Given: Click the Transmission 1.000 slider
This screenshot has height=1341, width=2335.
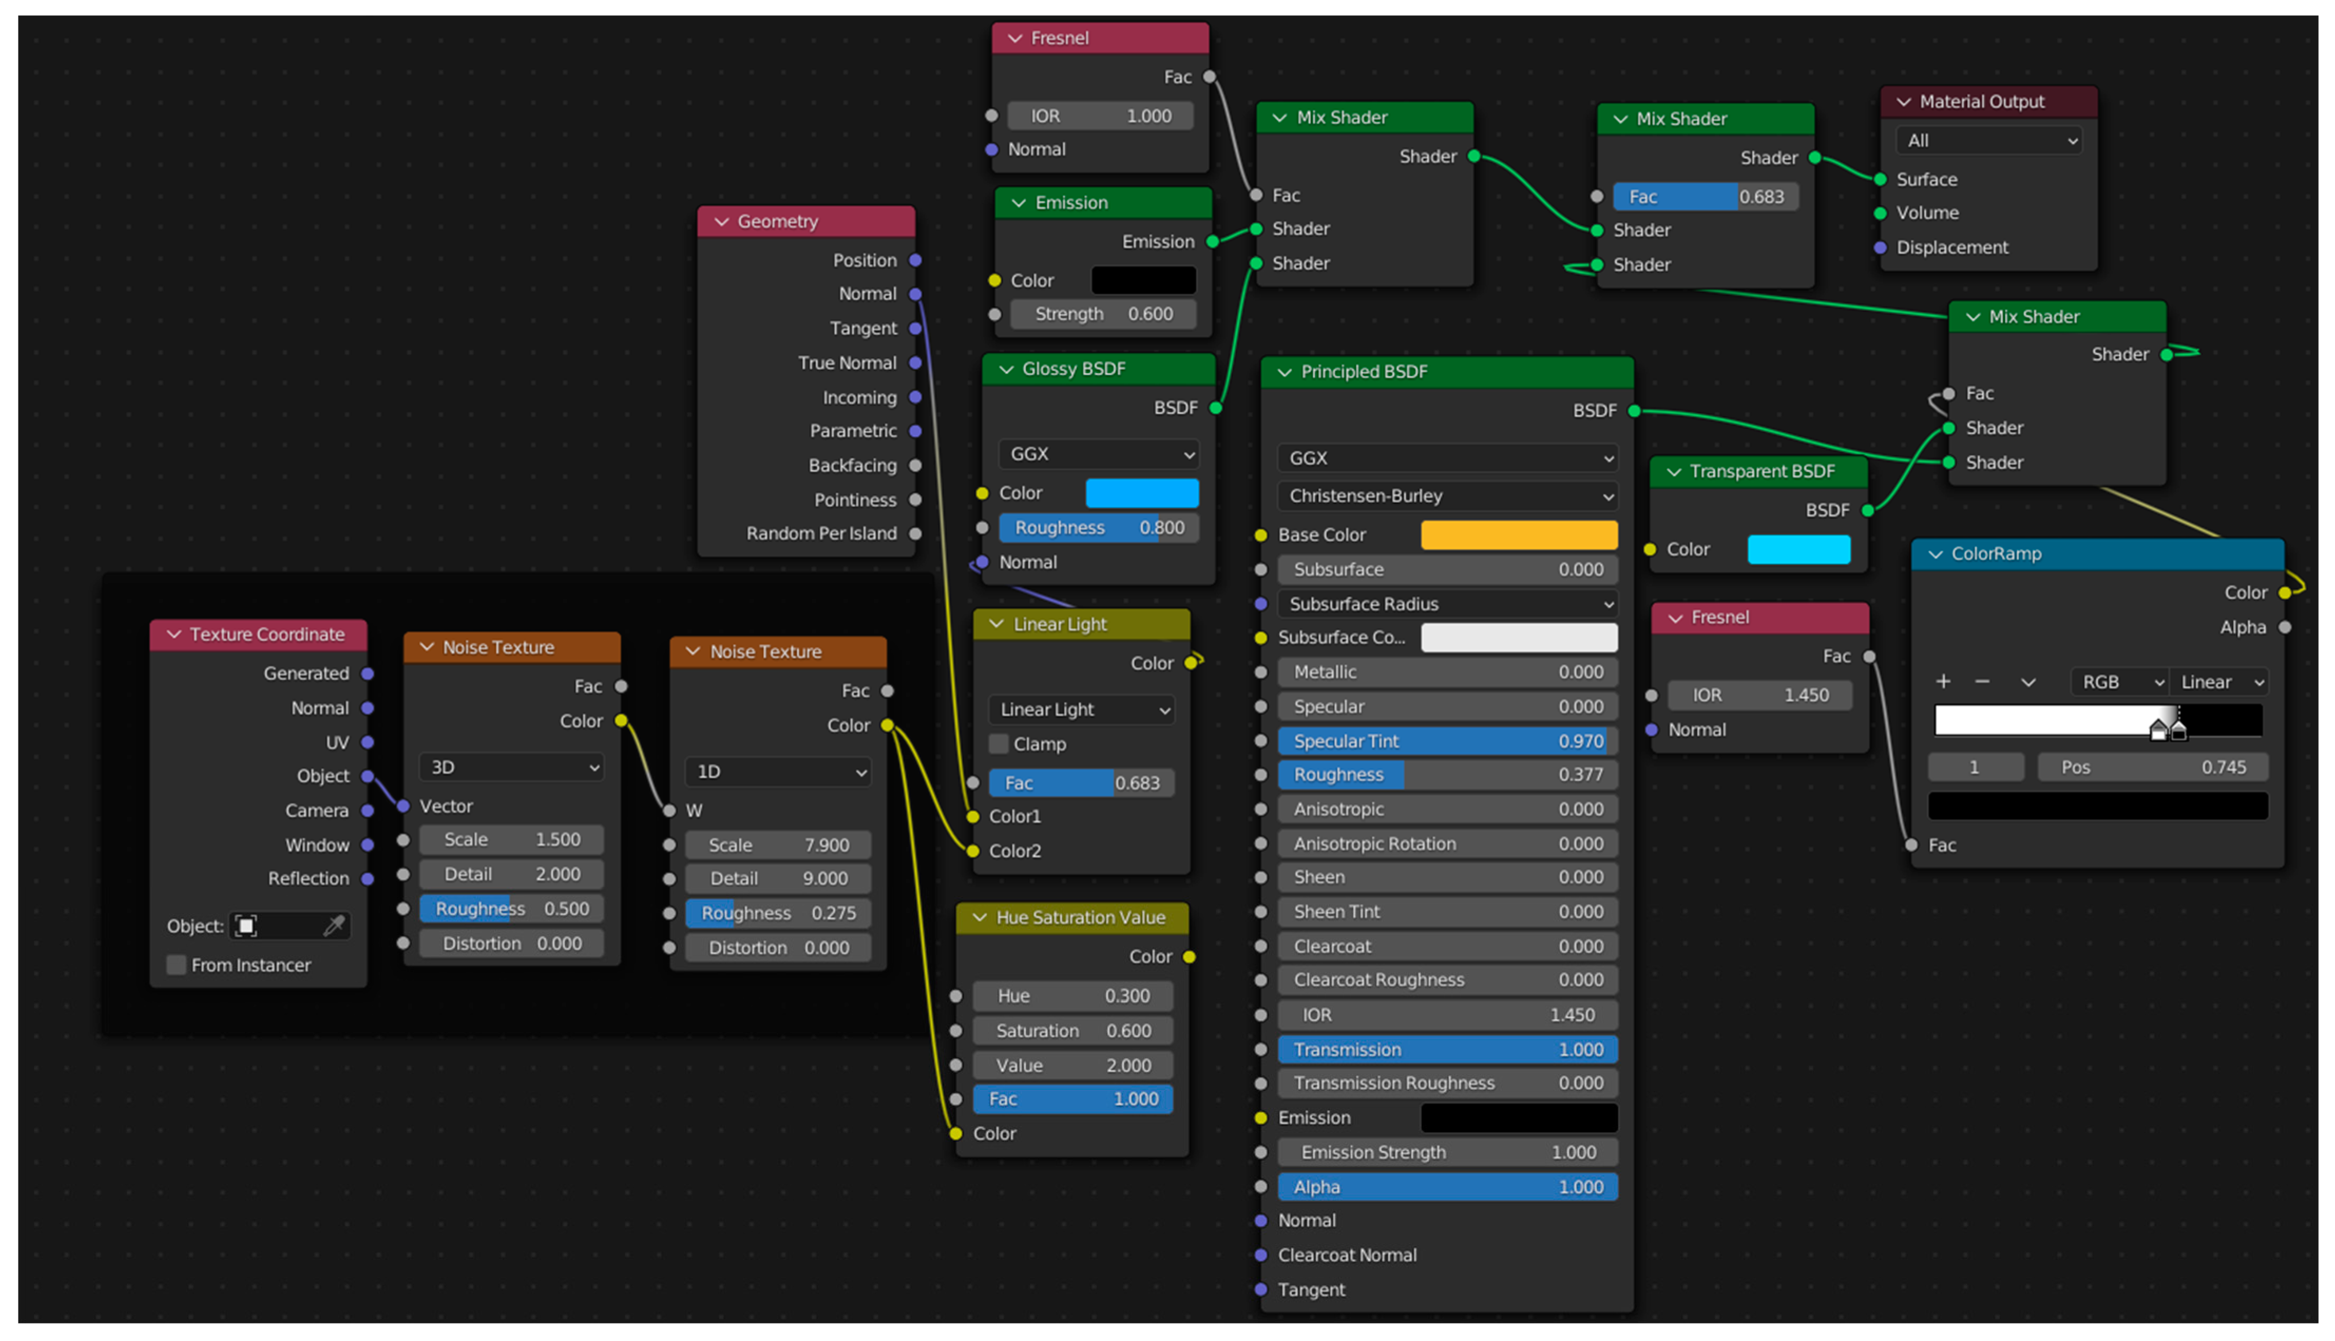Looking at the screenshot, I should tap(1448, 1050).
